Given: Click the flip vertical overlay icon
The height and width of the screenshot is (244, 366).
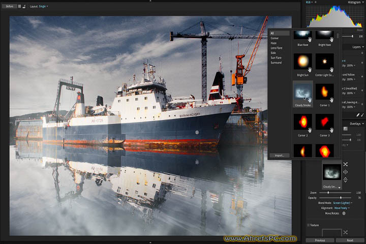Looking at the screenshot, I should tap(346, 180).
